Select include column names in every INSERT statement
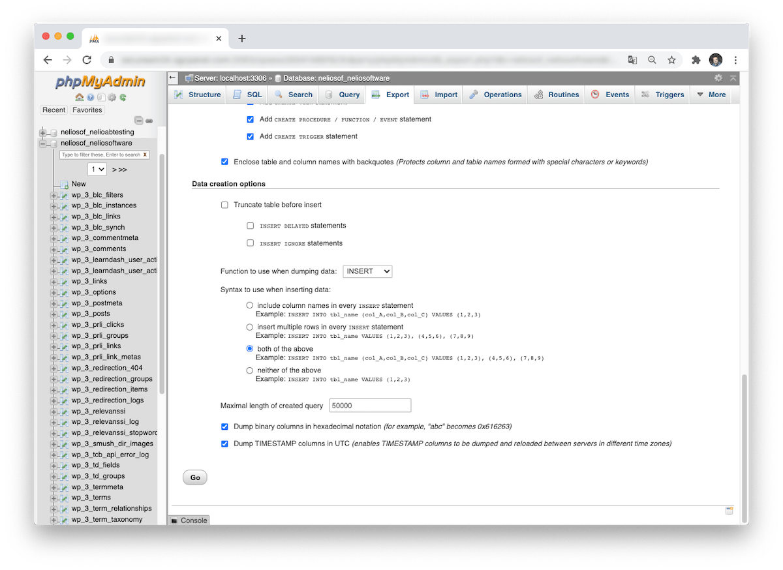This screenshot has height=570, width=783. (x=250, y=305)
